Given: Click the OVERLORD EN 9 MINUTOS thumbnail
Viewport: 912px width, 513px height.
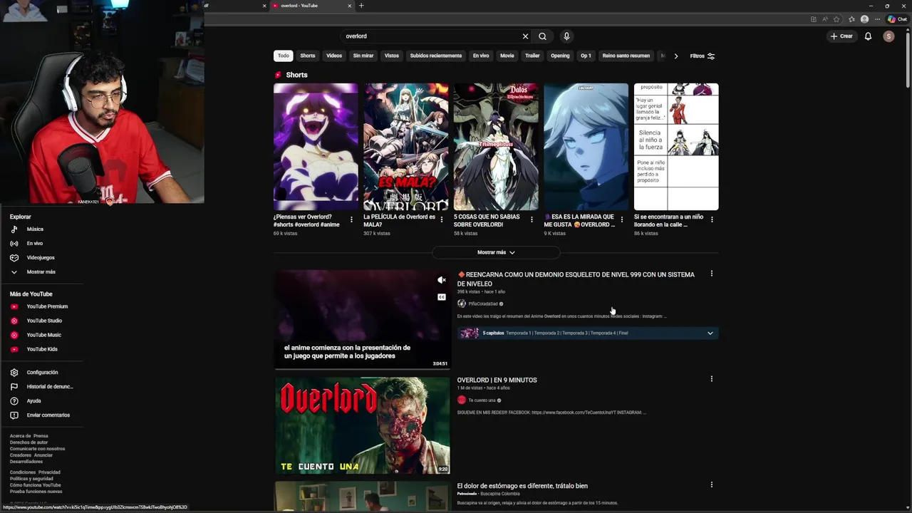Looking at the screenshot, I should point(363,425).
